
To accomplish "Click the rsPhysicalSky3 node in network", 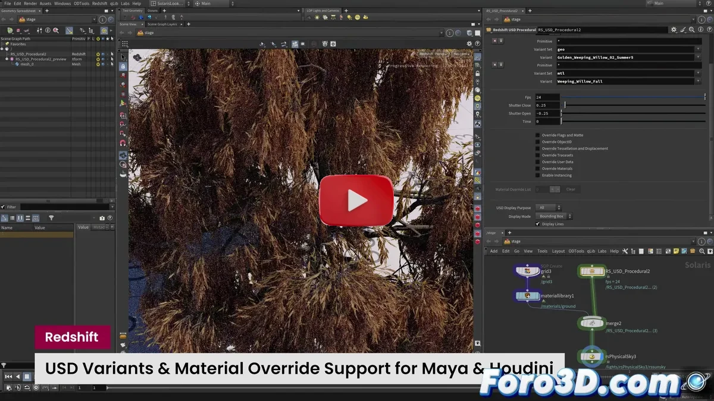I will pyautogui.click(x=592, y=356).
